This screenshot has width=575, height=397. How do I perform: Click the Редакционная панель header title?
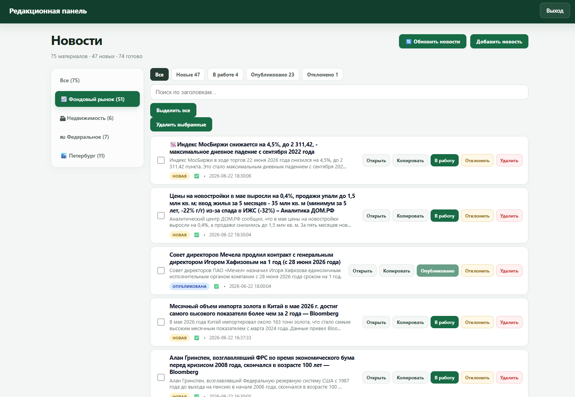48,11
